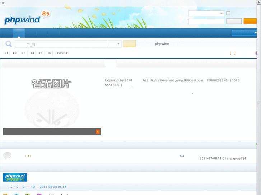Click the orange slide number 1 indicator

[98, 132]
